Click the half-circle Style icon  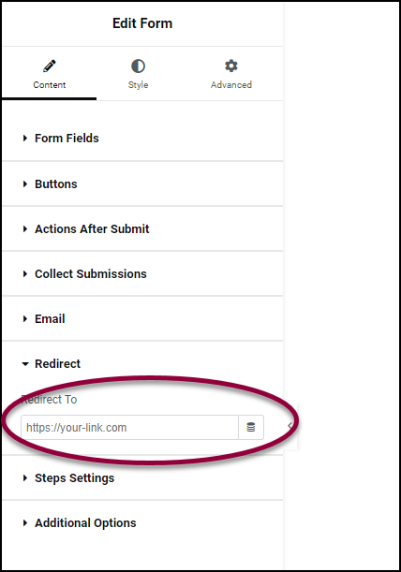tap(138, 66)
